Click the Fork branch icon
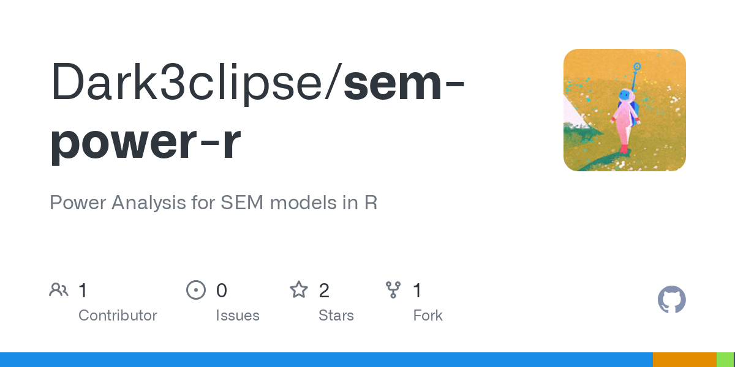Screen dimensions: 735x367 [393, 290]
